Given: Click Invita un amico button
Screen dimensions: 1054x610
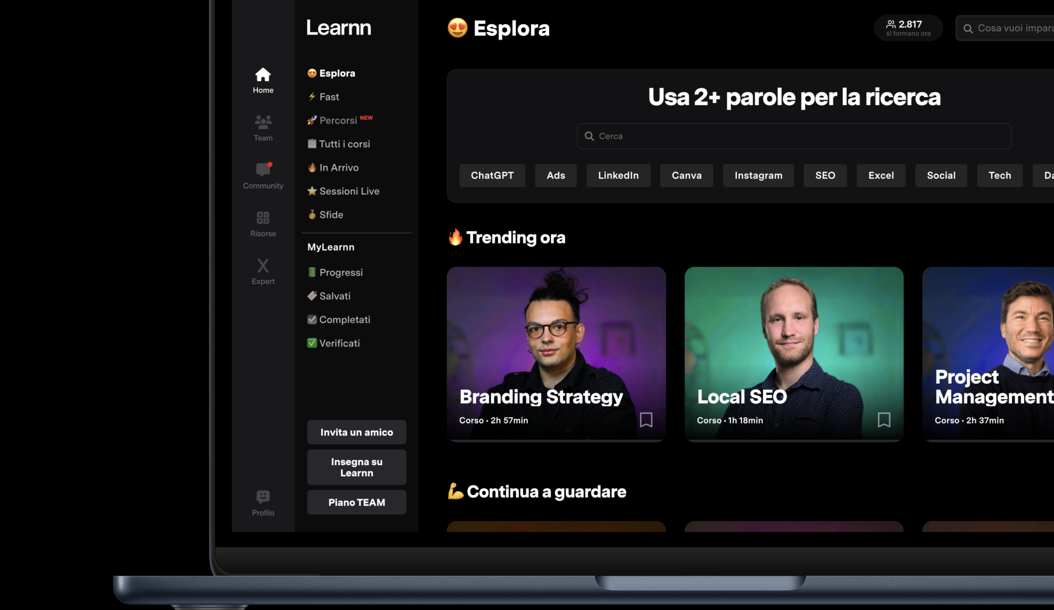Looking at the screenshot, I should tap(356, 432).
